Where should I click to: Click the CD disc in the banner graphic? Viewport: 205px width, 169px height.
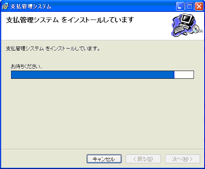pos(196,29)
